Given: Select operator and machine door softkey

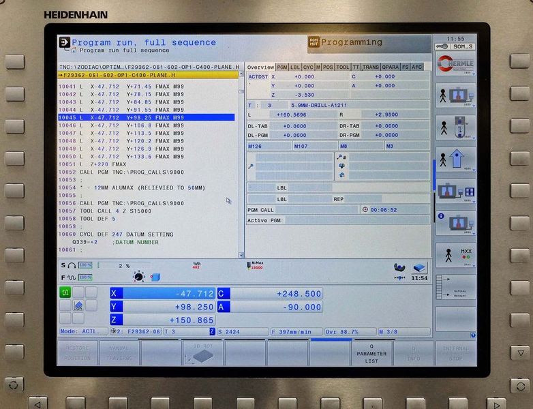Looking at the screenshot, I should [455, 95].
